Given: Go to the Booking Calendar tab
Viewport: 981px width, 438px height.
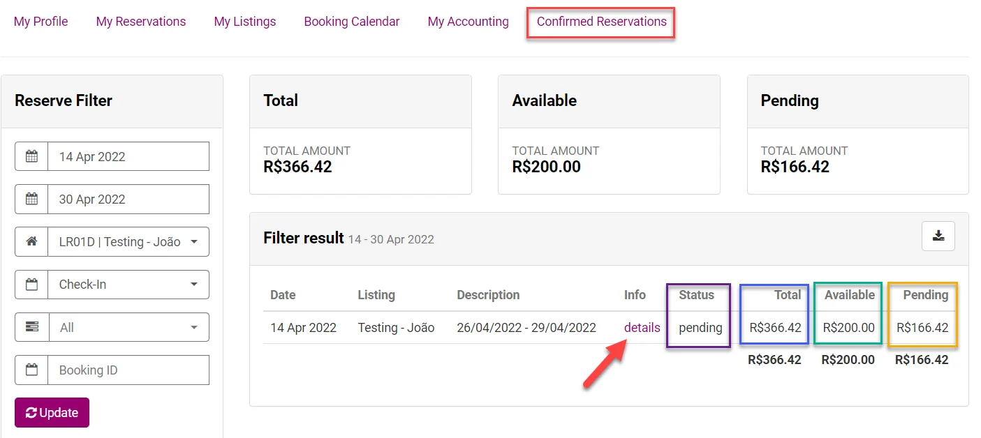Looking at the screenshot, I should (x=352, y=22).
